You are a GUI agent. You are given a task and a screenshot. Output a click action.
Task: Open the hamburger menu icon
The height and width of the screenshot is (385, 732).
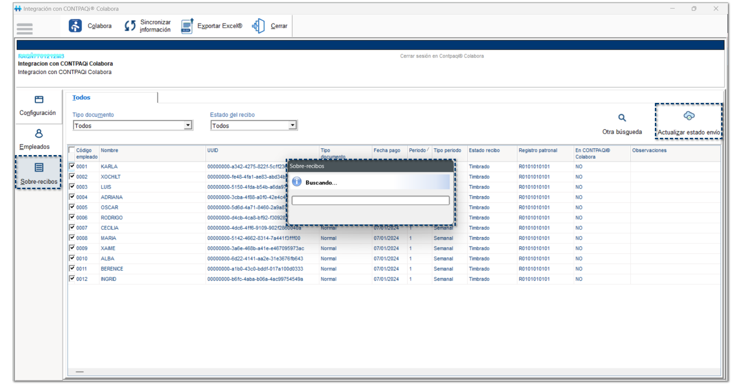coord(24,29)
